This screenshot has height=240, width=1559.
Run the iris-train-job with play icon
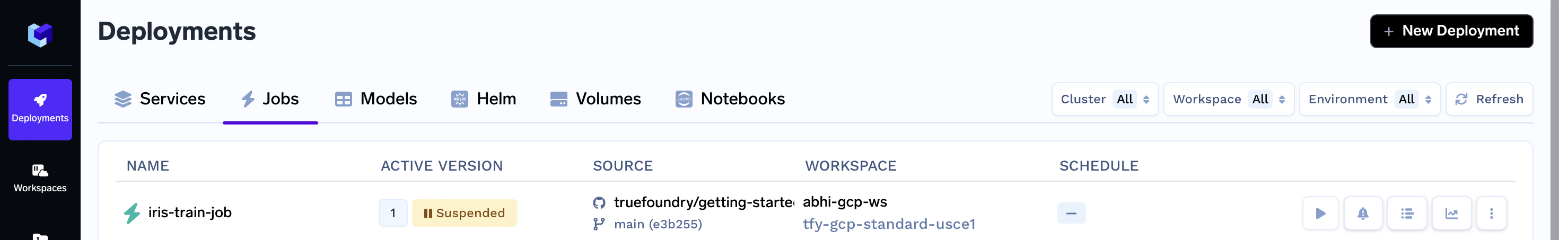tap(1320, 214)
